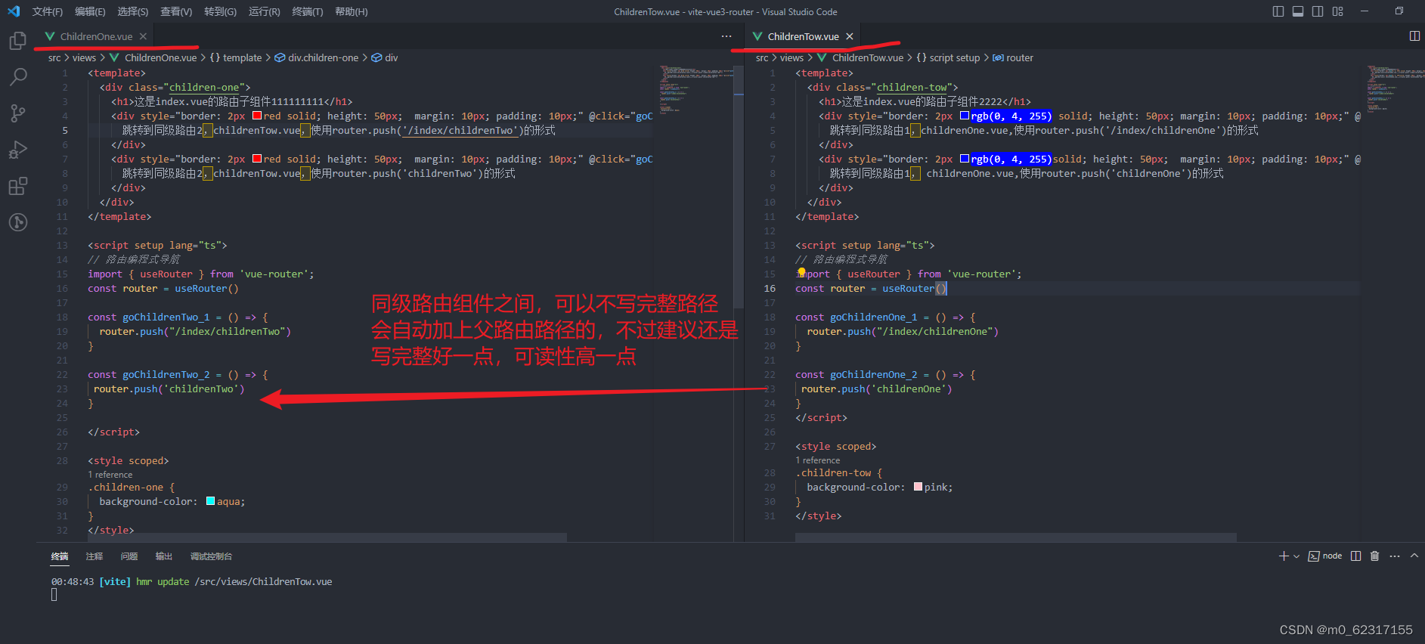This screenshot has height=644, width=1425.
Task: Split the ChildrenTow.vue editor to the right
Action: pos(1414,36)
